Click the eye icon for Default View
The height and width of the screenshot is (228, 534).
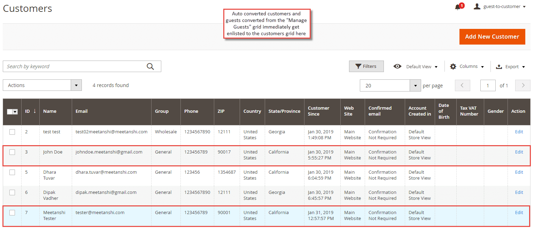[397, 66]
